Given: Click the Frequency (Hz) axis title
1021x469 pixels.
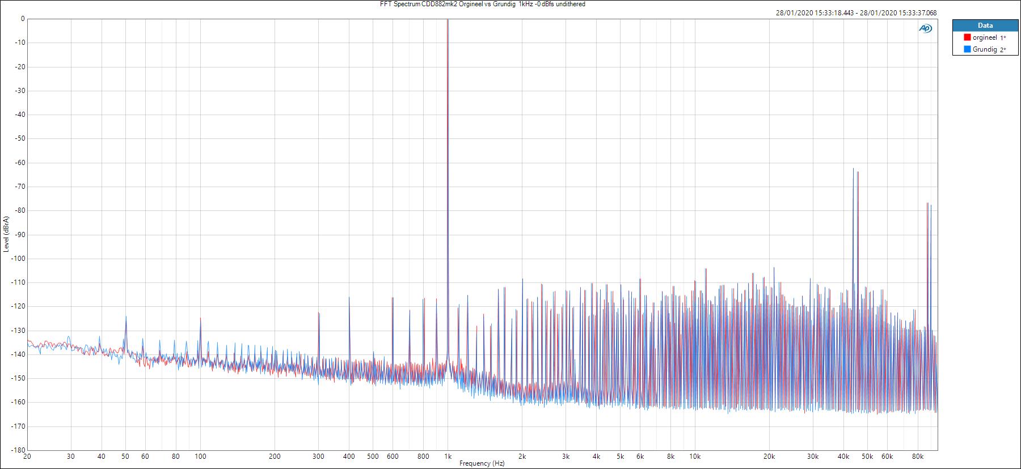Looking at the screenshot, I should pos(482,463).
